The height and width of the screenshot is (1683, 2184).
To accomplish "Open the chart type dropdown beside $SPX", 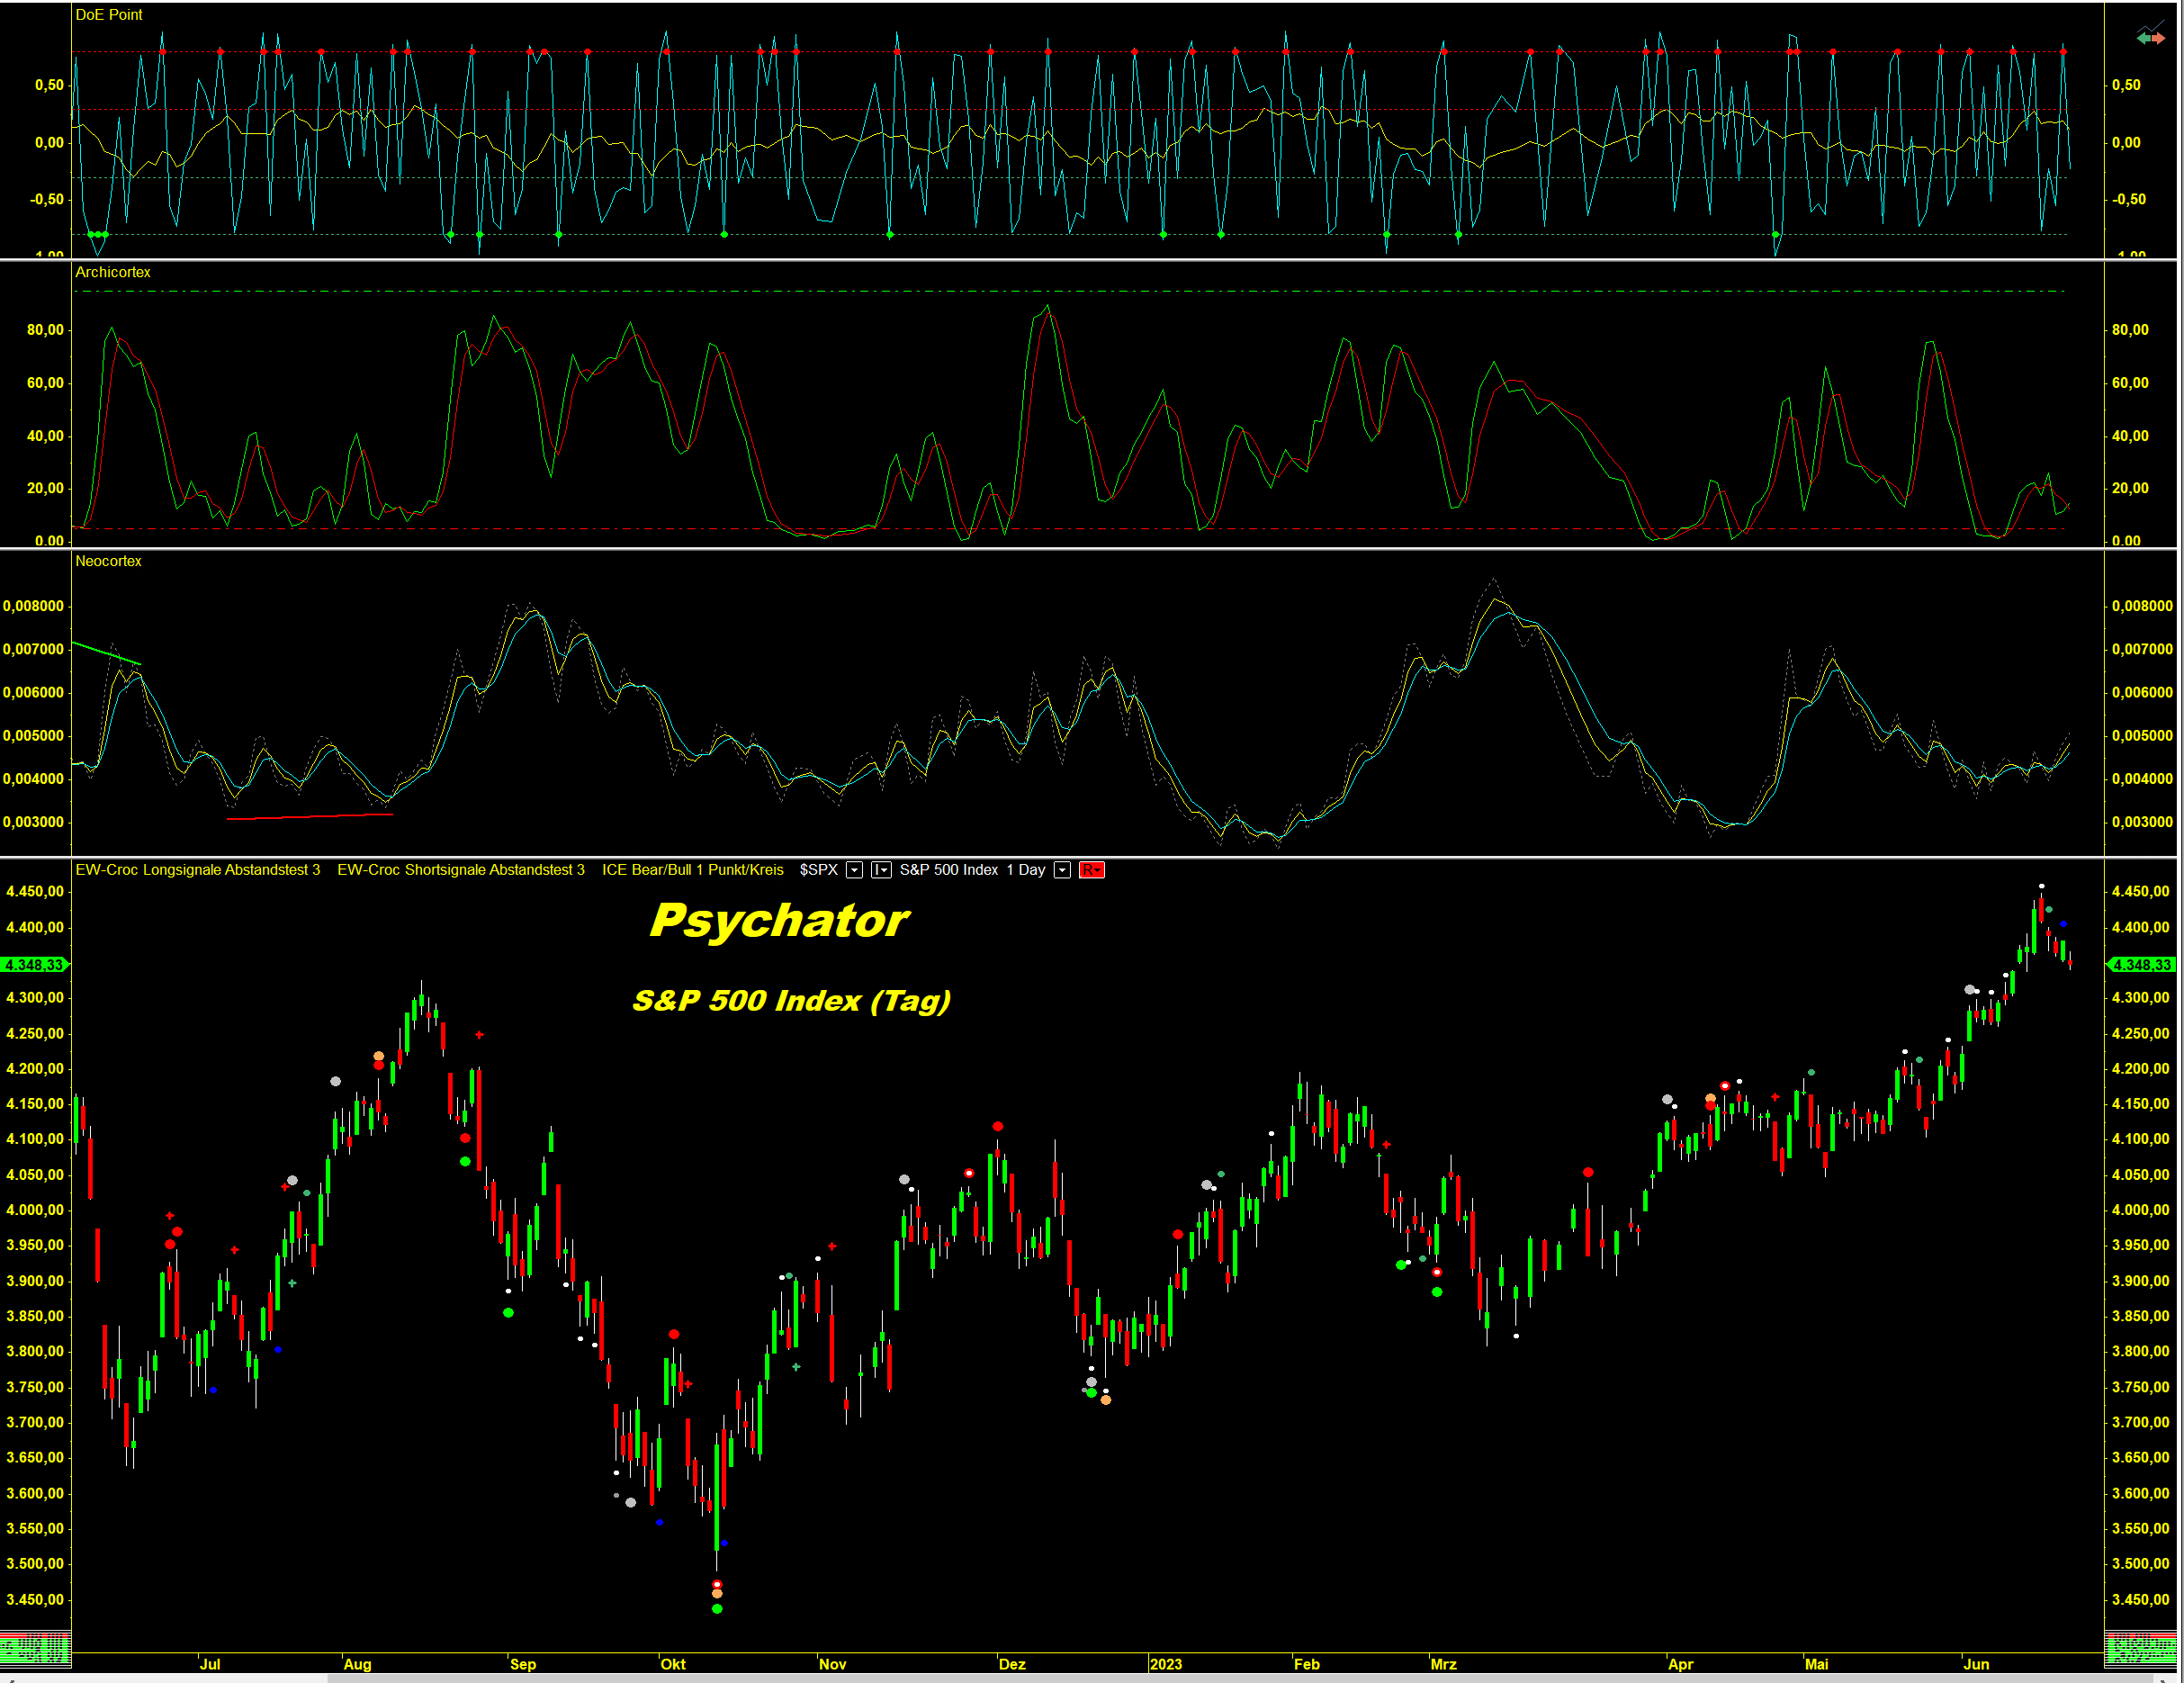I will tap(880, 870).
